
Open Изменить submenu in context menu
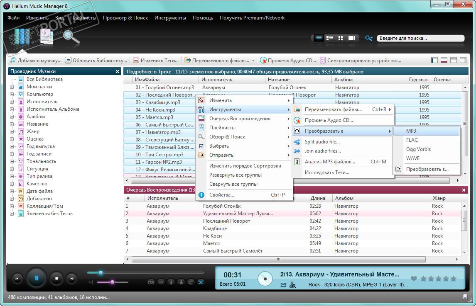(x=244, y=100)
